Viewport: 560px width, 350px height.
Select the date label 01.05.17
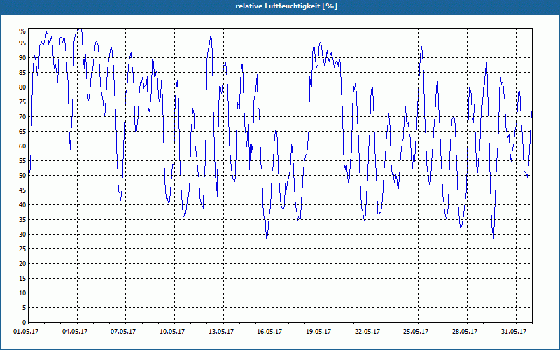click(27, 331)
